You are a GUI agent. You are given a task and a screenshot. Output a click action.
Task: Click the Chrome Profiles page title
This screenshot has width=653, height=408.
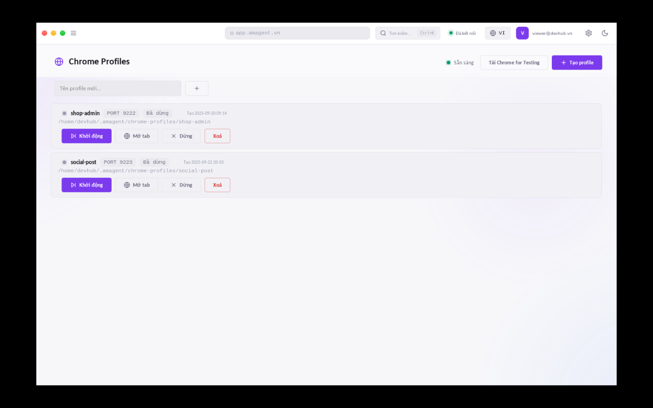pos(99,61)
